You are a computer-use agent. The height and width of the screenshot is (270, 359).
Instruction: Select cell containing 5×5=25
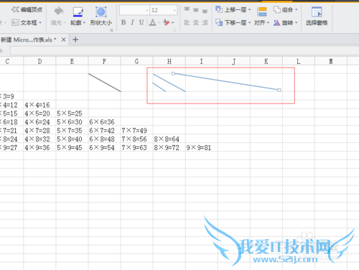coord(72,113)
